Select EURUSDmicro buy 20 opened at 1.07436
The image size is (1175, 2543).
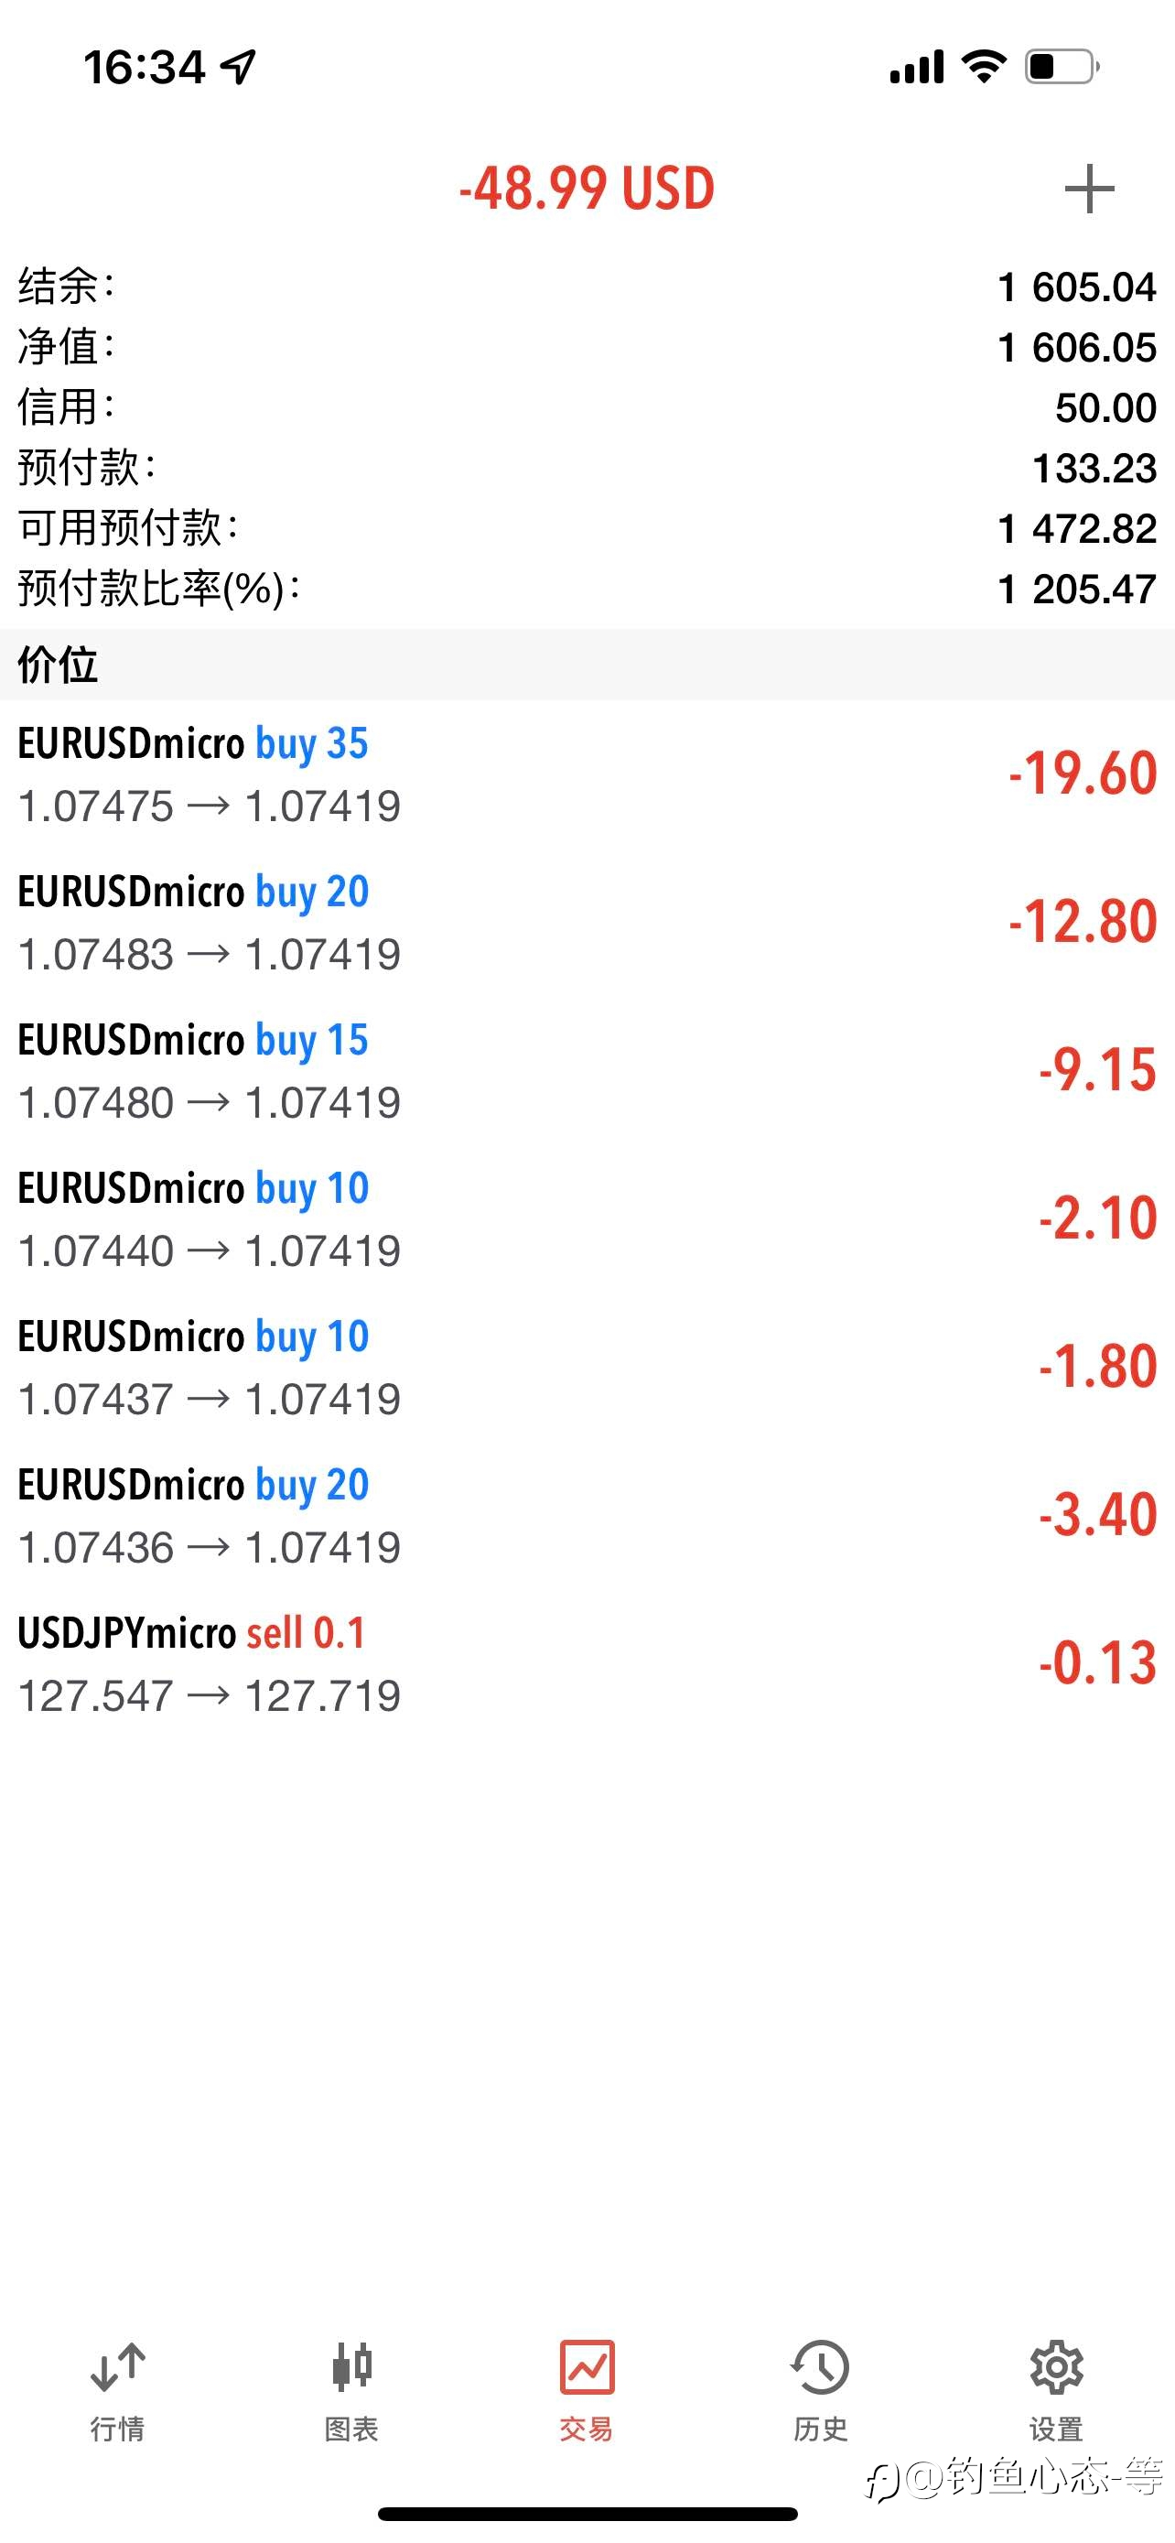point(587,1514)
